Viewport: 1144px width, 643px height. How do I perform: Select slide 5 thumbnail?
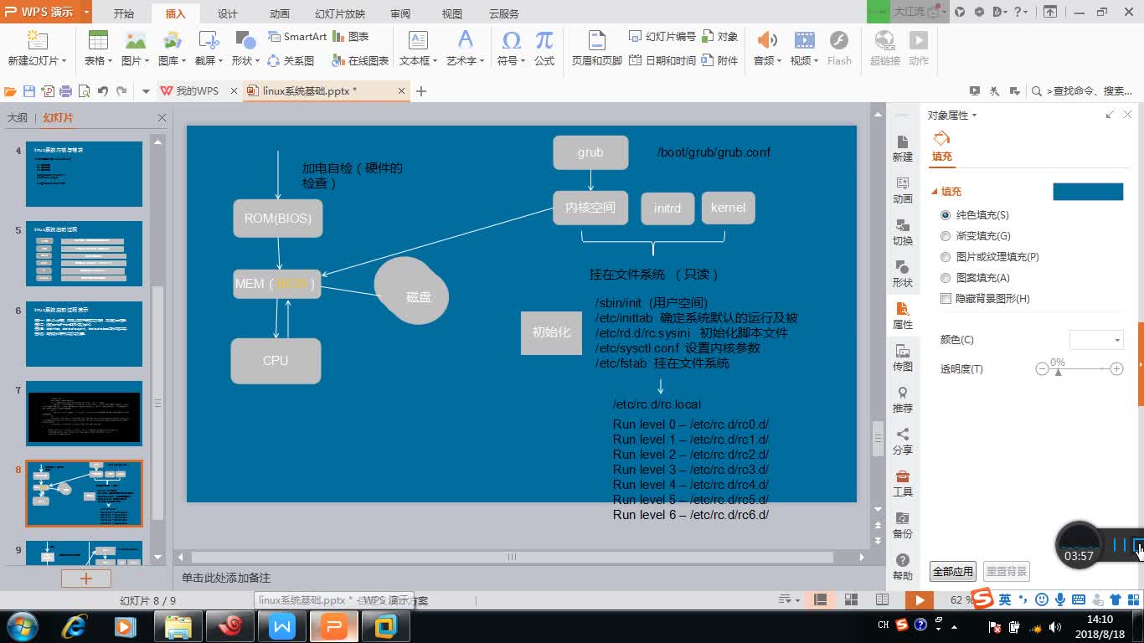[x=84, y=254]
